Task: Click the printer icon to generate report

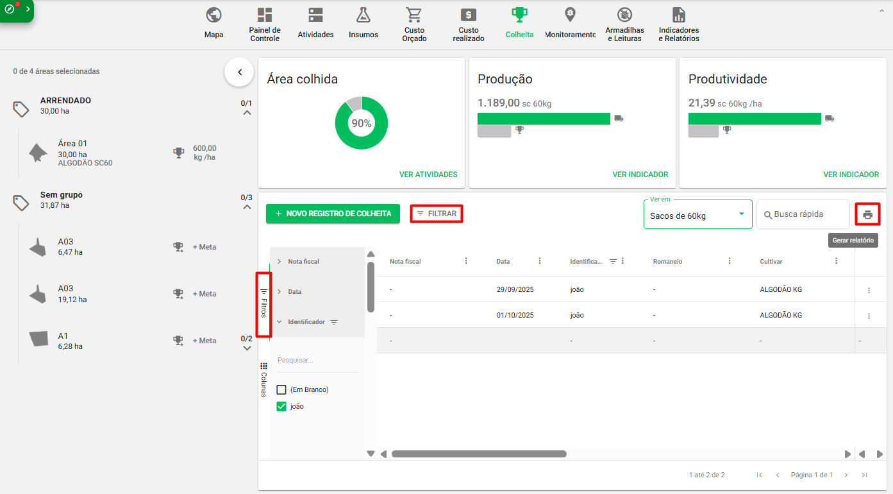Action: pyautogui.click(x=867, y=214)
